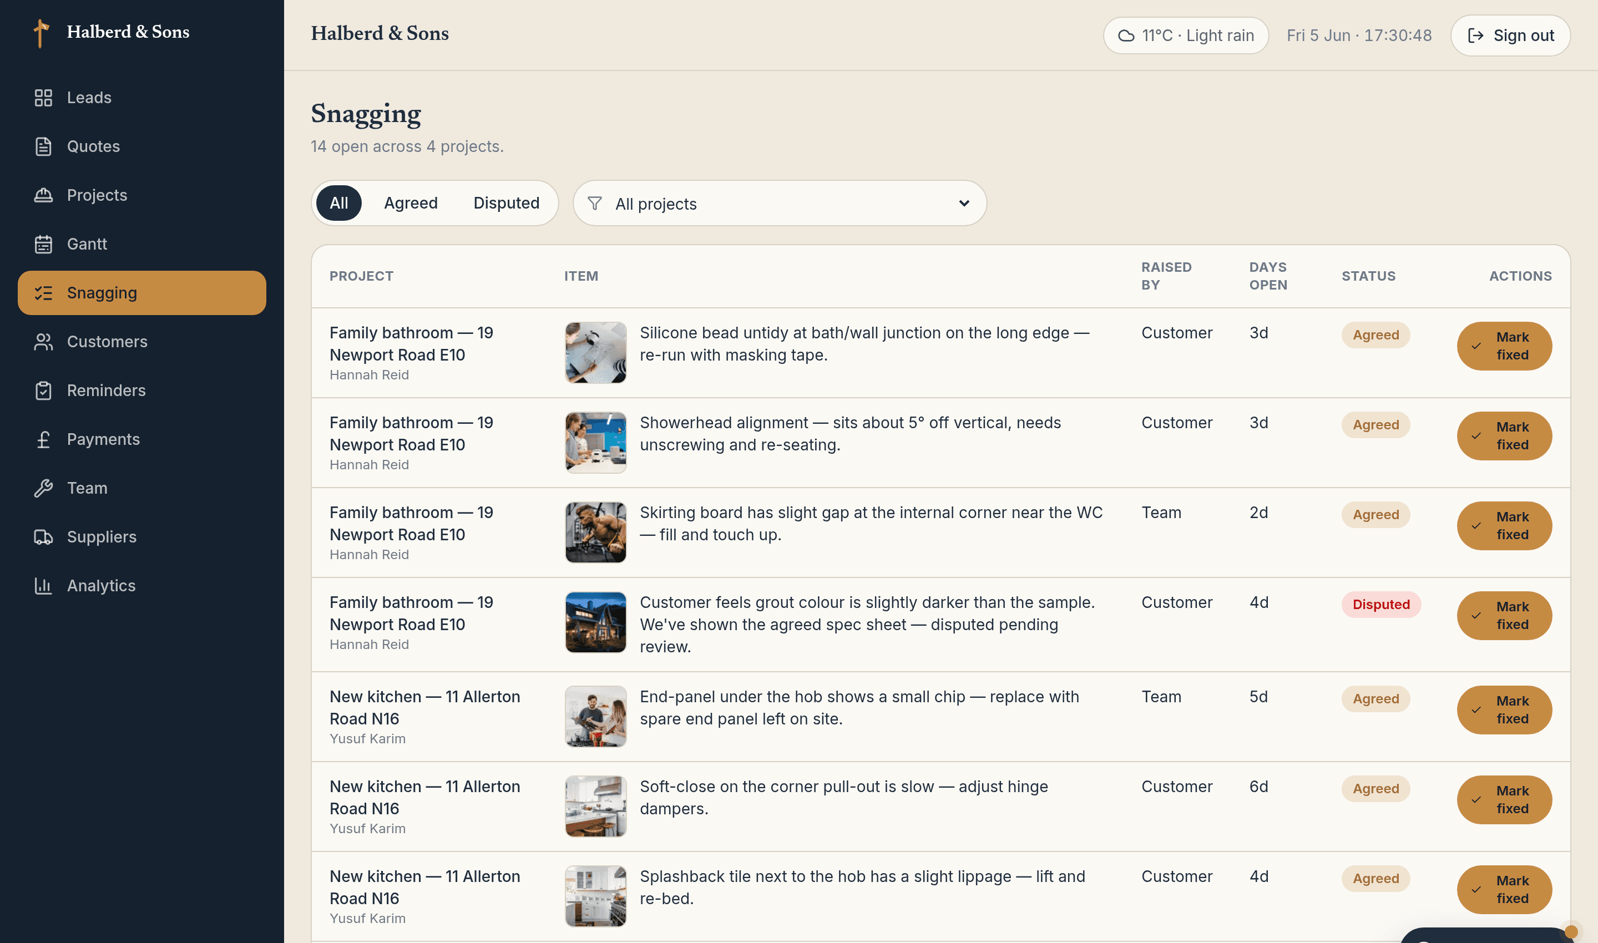This screenshot has height=943, width=1598.
Task: Click the Raised By column header
Action: (1166, 276)
